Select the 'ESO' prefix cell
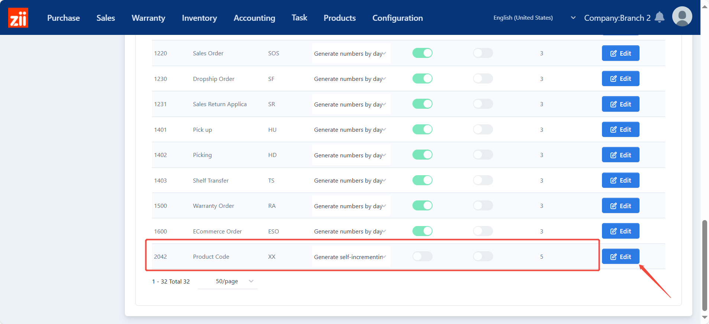The image size is (709, 324). click(x=273, y=231)
